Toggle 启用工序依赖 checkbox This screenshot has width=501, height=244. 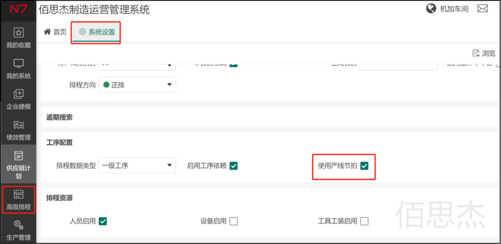(x=234, y=166)
